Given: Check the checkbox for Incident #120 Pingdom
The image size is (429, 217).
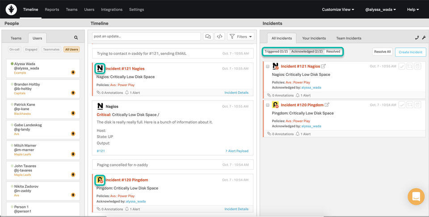Looking at the screenshot, I should pyautogui.click(x=268, y=105).
